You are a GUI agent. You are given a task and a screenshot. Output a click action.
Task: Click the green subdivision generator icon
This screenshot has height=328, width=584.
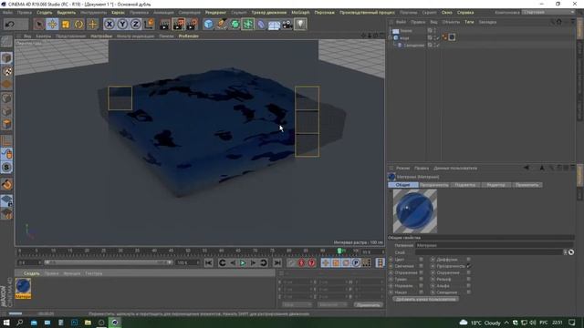tap(235, 25)
